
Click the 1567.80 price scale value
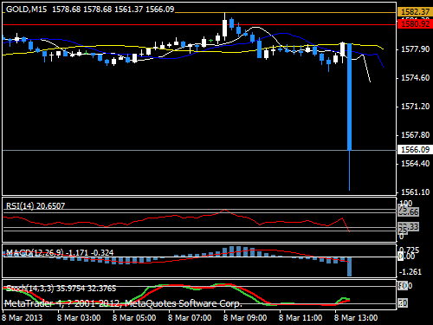click(x=415, y=135)
